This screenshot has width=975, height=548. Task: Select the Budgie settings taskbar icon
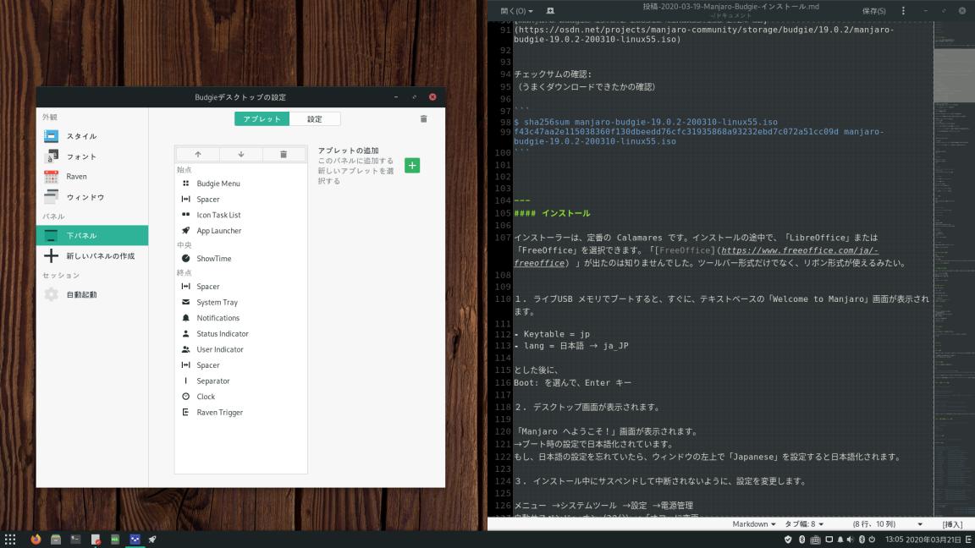[x=135, y=540]
